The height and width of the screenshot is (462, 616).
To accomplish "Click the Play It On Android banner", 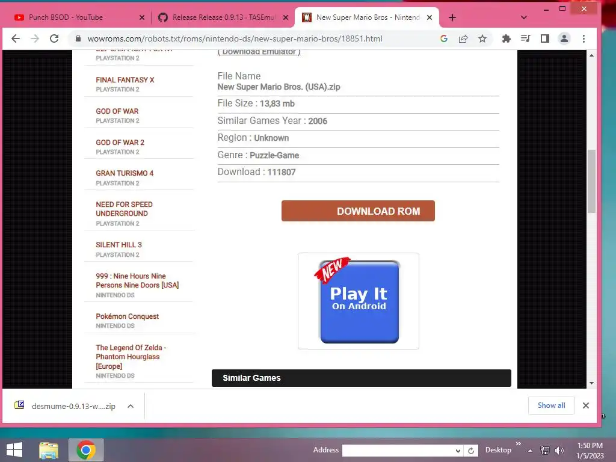I will pos(359,301).
